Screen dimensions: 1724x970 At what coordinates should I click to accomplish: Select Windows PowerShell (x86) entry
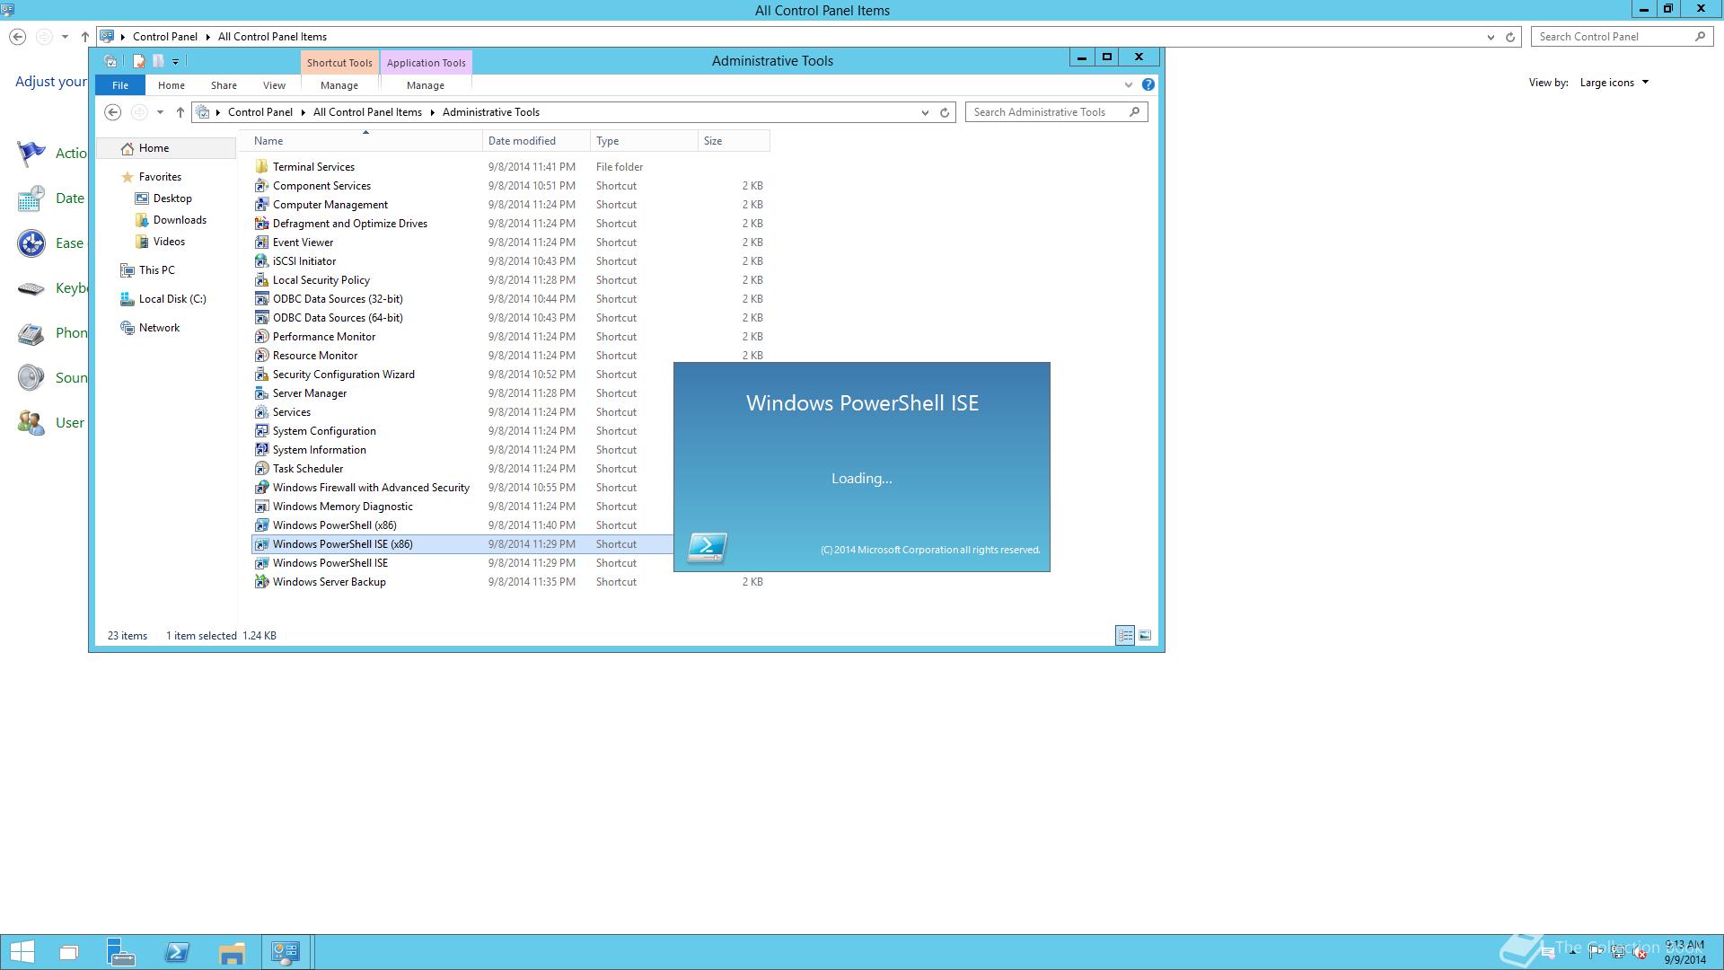coord(335,525)
